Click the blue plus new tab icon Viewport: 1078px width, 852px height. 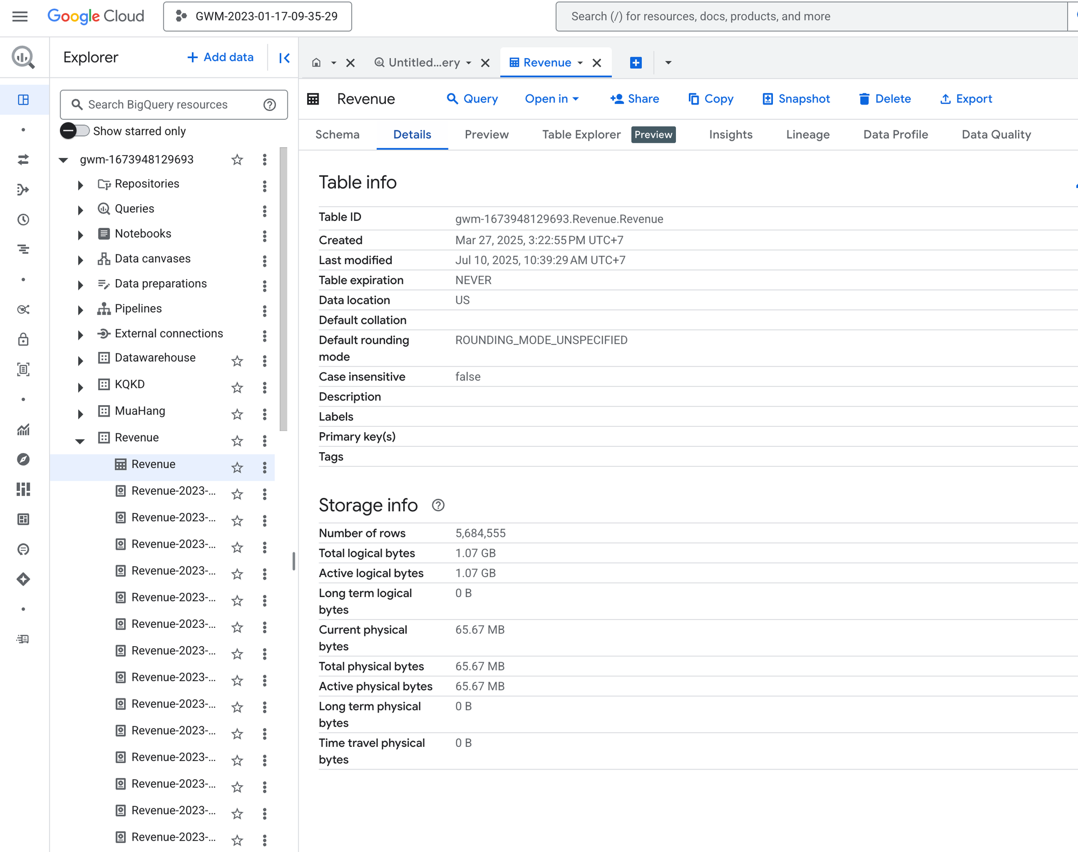point(635,63)
